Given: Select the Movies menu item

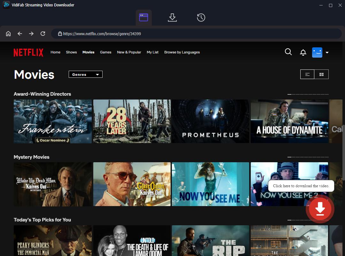Looking at the screenshot, I should coord(88,52).
